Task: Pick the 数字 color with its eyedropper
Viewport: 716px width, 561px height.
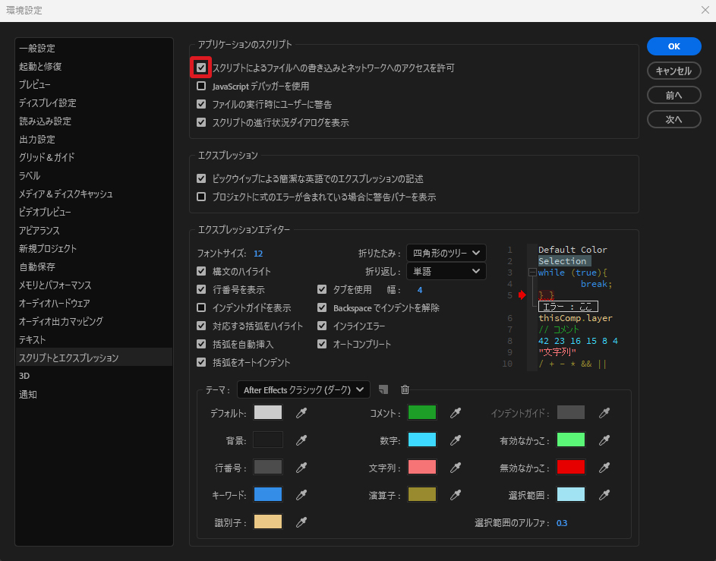Action: pyautogui.click(x=456, y=440)
